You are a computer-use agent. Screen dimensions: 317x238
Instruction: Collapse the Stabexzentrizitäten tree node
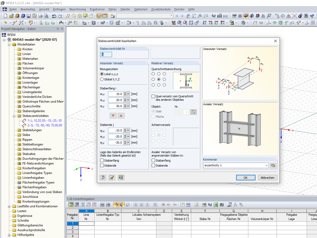15,116
